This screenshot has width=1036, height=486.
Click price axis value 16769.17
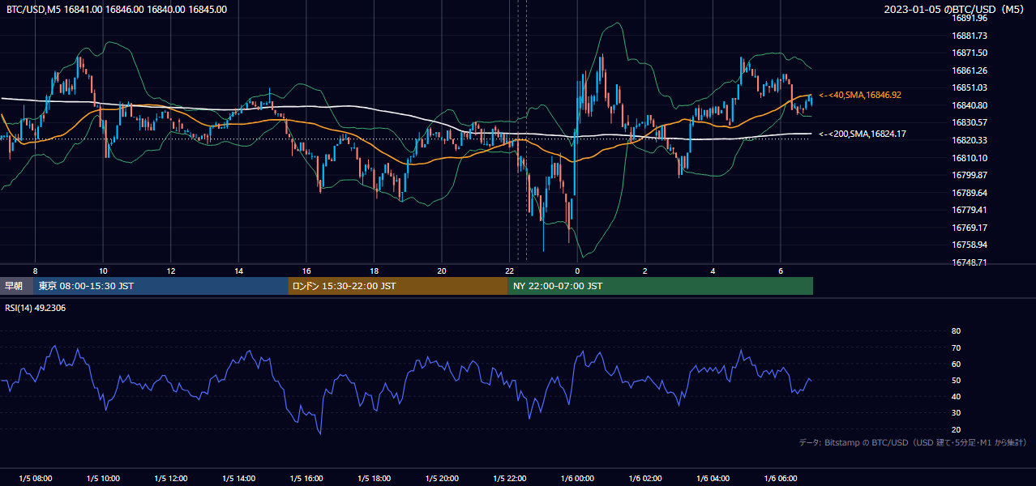970,228
